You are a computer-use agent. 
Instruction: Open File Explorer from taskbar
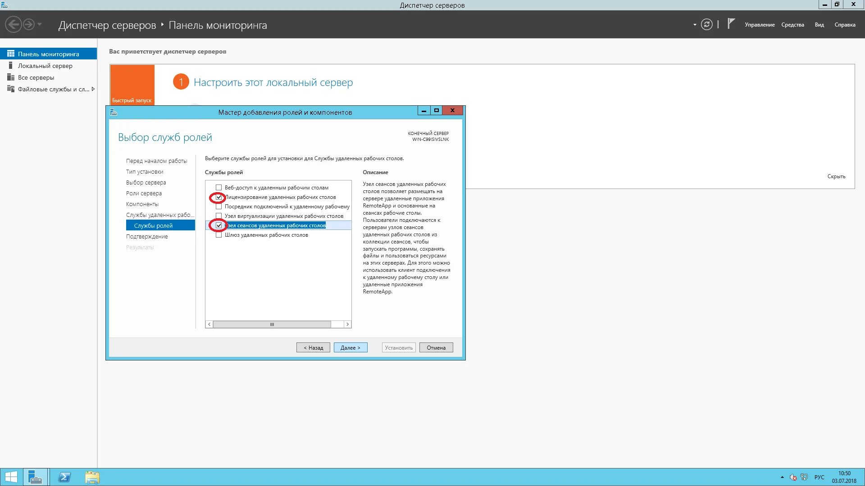coord(92,477)
